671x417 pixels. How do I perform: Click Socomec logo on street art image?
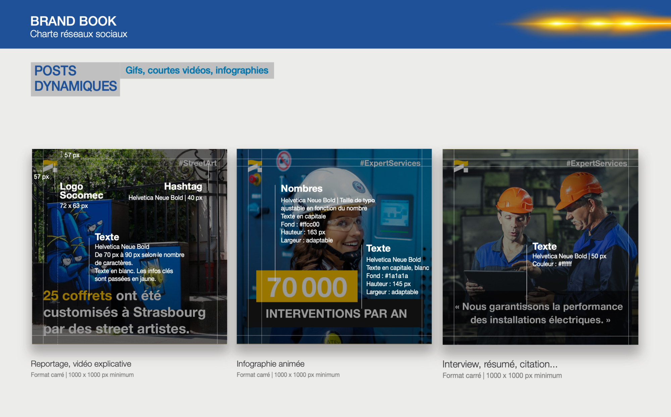tap(50, 166)
